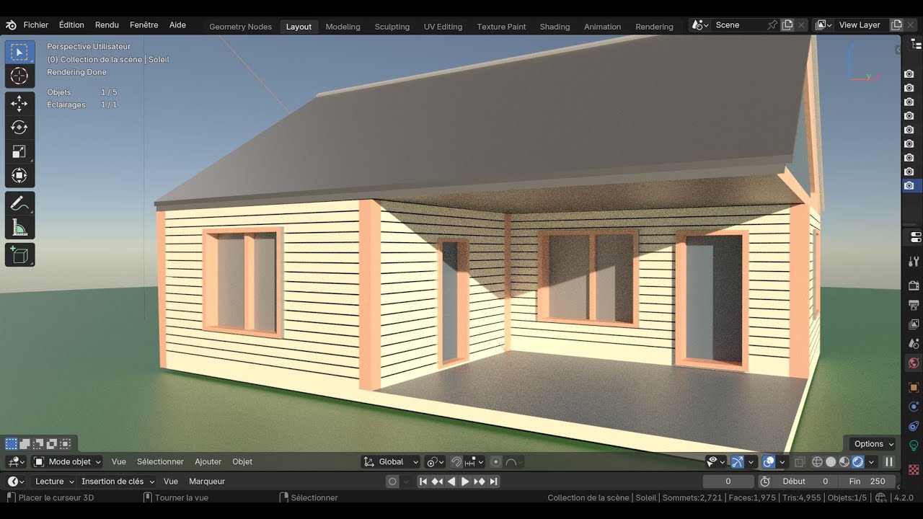Play the animation in reverse
Screen dimensions: 923x519
tap(451, 482)
